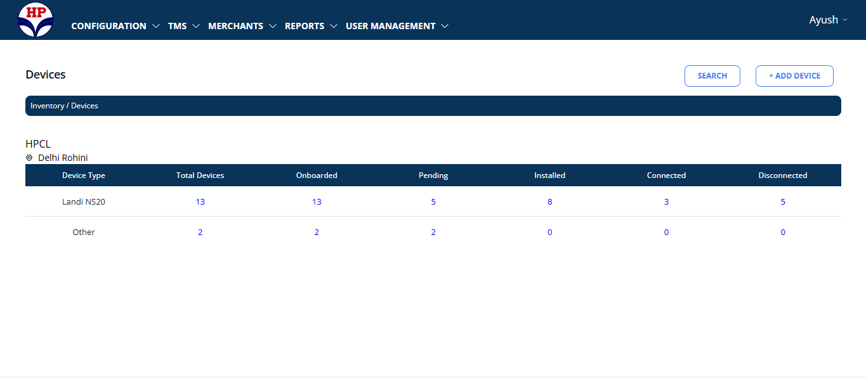The height and width of the screenshot is (382, 866).
Task: Click Landi NS20 onboarded count
Action: click(x=317, y=202)
